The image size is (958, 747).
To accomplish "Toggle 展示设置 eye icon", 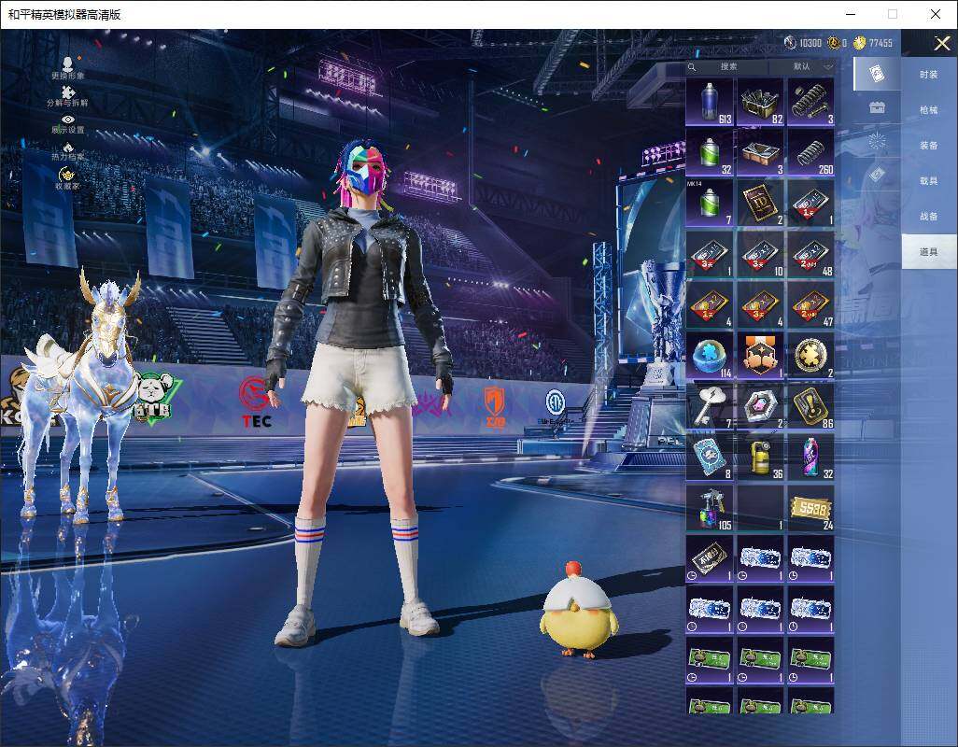I will [68, 122].
